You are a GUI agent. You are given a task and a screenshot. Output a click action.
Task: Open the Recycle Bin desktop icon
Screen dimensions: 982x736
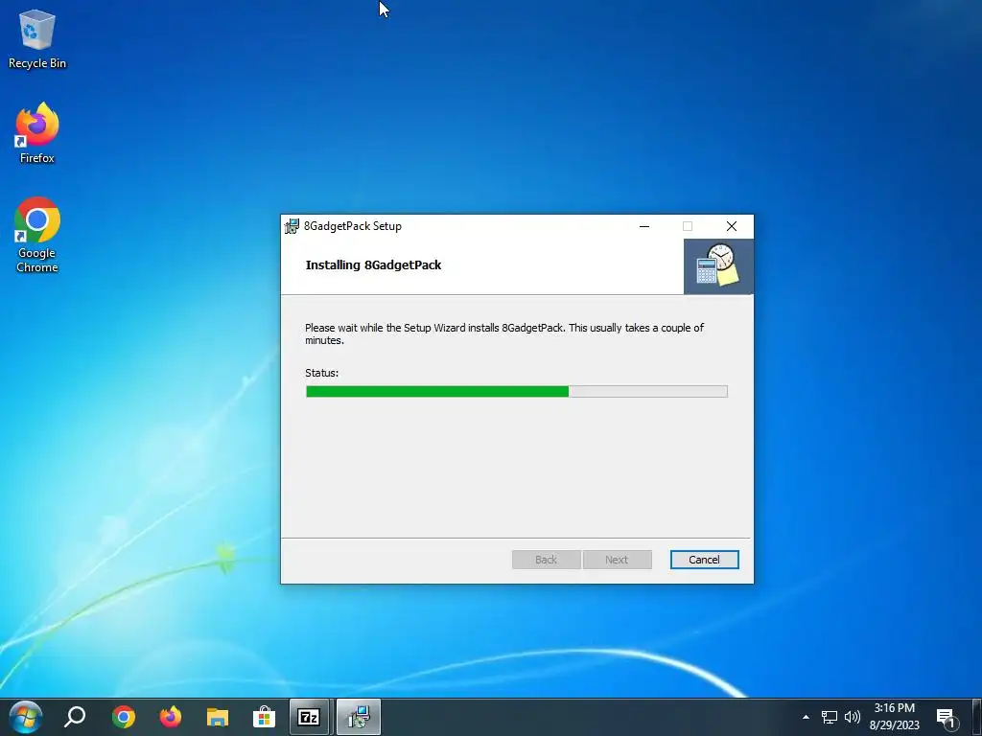click(37, 38)
